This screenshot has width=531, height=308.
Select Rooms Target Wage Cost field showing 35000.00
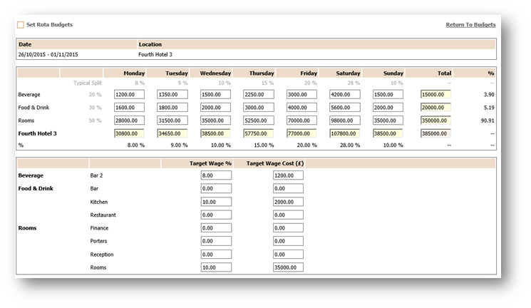click(x=288, y=267)
